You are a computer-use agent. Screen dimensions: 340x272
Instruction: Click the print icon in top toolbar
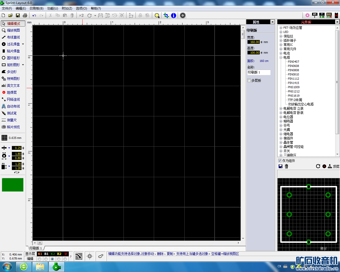(x=25, y=15)
